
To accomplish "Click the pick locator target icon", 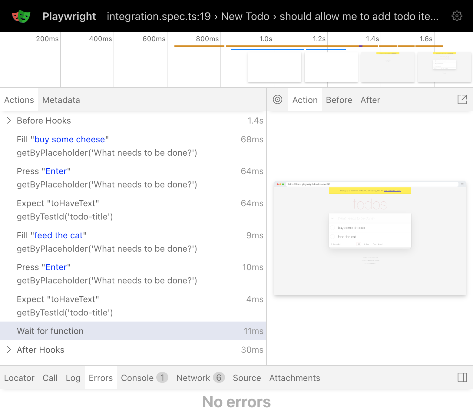I will pyautogui.click(x=277, y=100).
